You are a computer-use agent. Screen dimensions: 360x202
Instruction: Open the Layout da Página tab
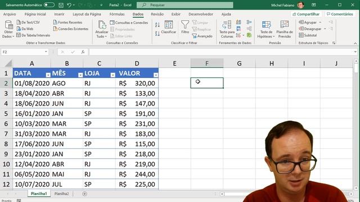pos(87,14)
